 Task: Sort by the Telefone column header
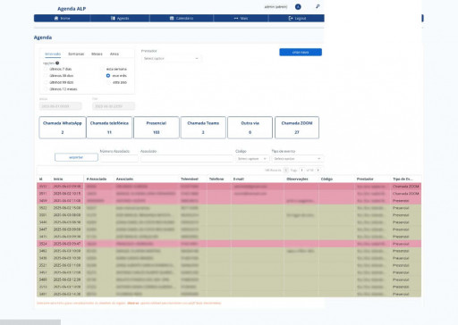(x=216, y=179)
